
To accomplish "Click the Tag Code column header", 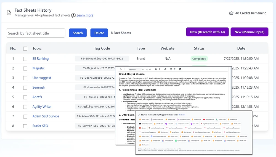I will (102, 48).
